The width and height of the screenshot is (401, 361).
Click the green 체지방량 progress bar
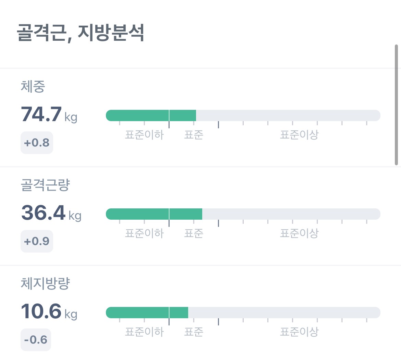[147, 313]
